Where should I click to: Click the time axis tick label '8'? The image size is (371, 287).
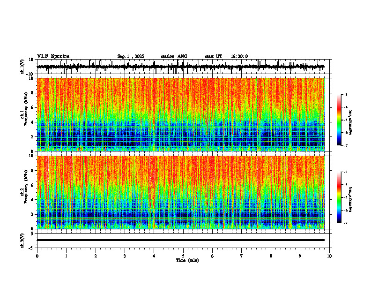coord(271,256)
